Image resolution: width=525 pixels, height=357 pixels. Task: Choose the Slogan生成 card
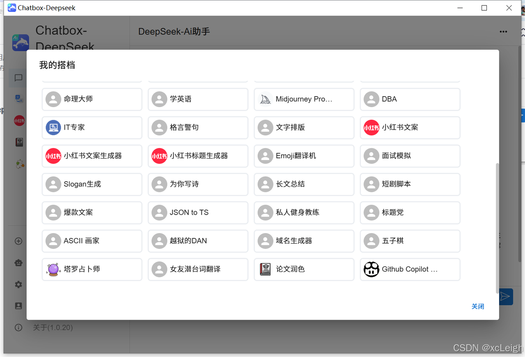[92, 184]
